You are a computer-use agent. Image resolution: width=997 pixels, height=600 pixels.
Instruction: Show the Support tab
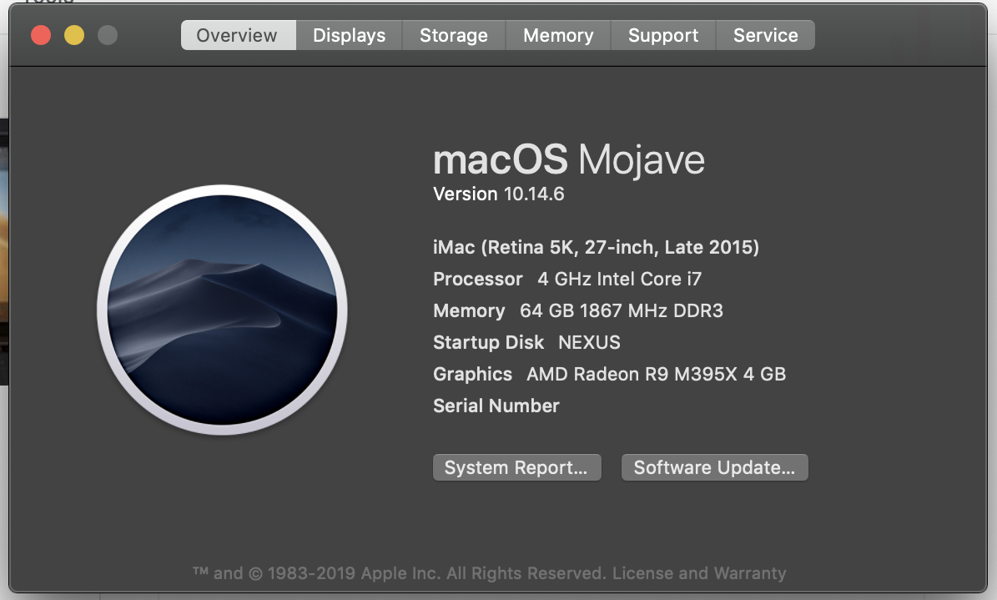pos(663,35)
